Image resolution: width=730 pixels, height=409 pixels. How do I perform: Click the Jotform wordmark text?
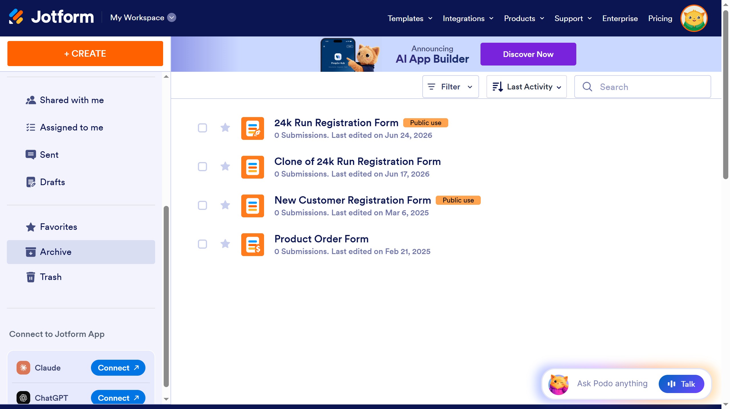point(62,17)
